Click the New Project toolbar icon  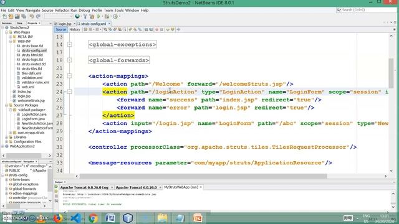[x=11, y=17]
